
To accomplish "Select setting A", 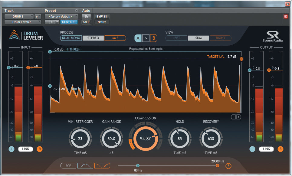I will point(138,38).
